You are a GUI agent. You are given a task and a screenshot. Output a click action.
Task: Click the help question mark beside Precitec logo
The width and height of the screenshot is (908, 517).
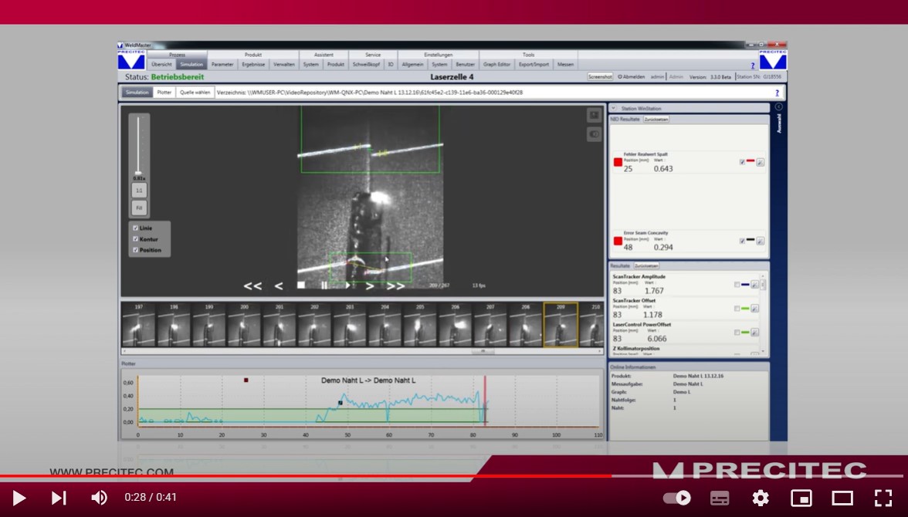point(753,66)
